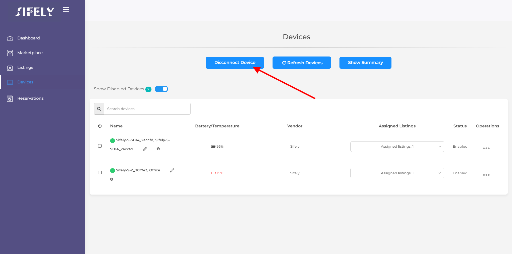Check the box for Sifely-S-SB14_2accfd

(x=100, y=146)
